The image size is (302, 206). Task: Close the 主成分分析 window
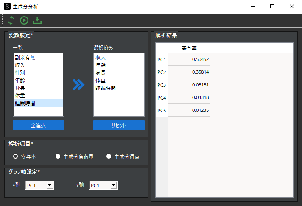(x=291, y=6)
